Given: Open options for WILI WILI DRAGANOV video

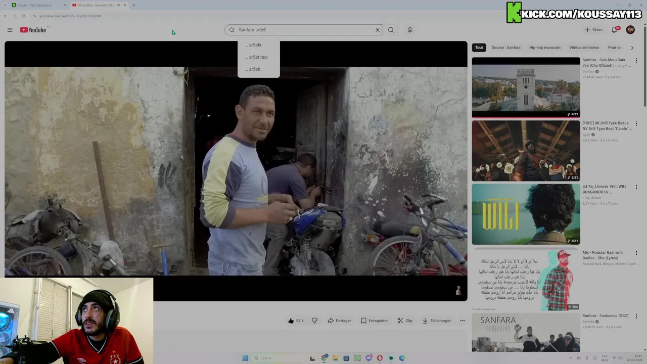Looking at the screenshot, I should pyautogui.click(x=636, y=187).
